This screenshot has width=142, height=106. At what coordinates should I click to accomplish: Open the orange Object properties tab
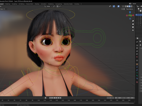[137, 64]
